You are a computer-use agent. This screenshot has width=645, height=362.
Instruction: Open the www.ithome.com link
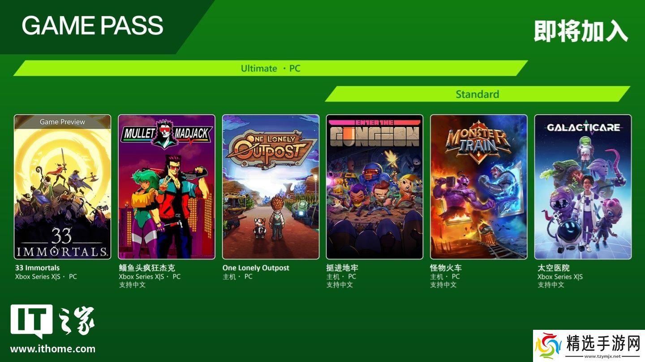click(53, 349)
